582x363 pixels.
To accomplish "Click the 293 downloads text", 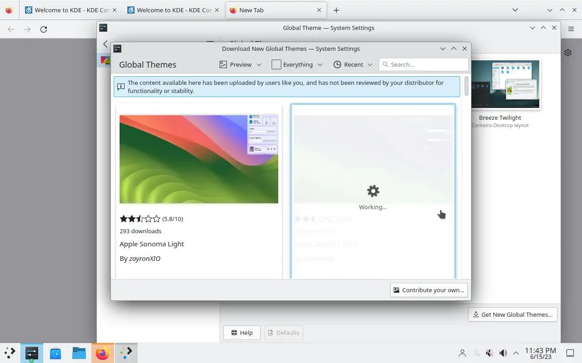I will coord(140,231).
